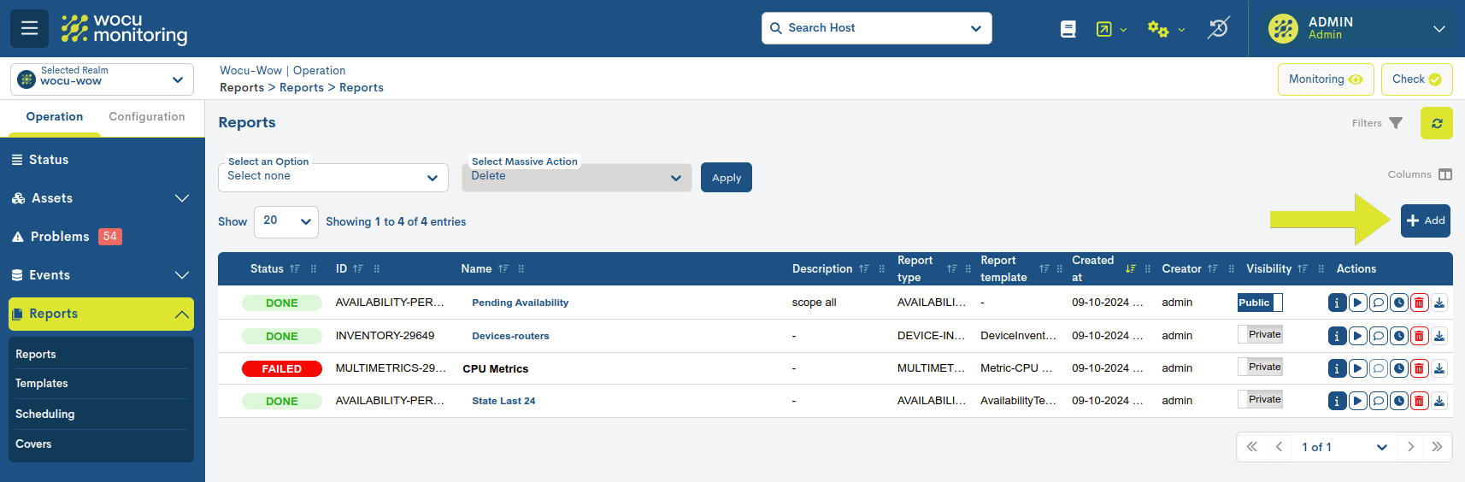Switch to the Configuration tab
The image size is (1465, 482).
click(x=146, y=117)
